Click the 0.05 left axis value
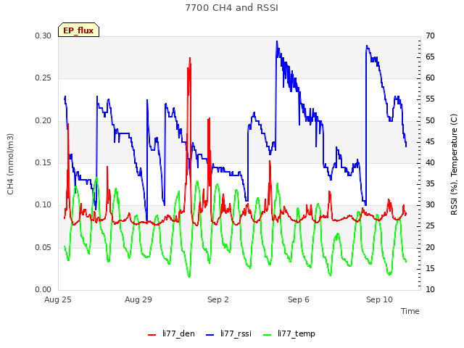Viewport: 464px width, 348px height. coord(43,247)
